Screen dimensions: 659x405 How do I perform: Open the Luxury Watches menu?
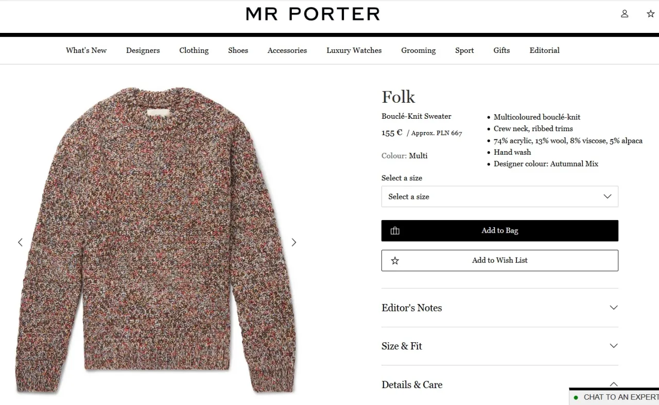point(354,50)
